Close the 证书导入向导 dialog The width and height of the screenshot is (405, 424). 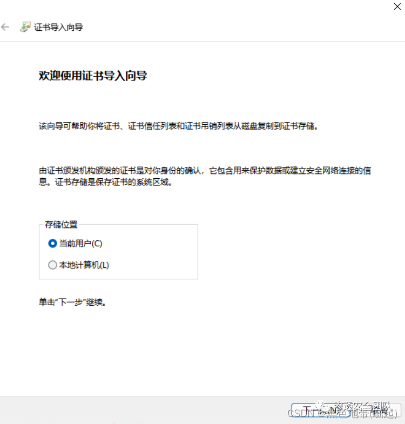click(397, 6)
